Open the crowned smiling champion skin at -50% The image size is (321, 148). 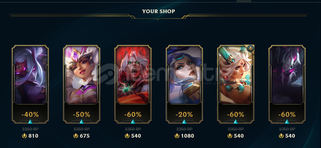[x=82, y=75]
